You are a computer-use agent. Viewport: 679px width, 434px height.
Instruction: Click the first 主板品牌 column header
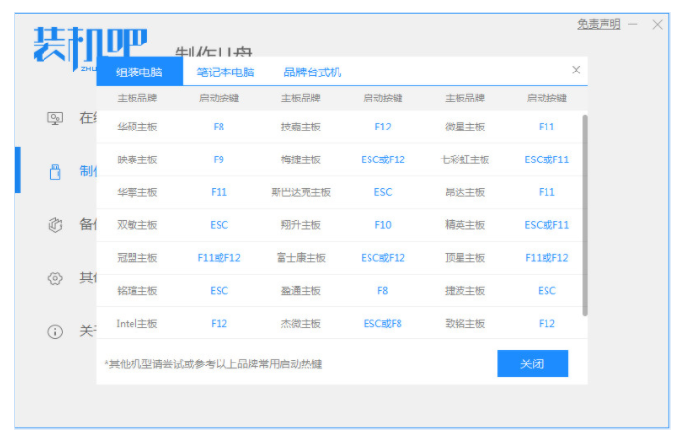point(136,99)
